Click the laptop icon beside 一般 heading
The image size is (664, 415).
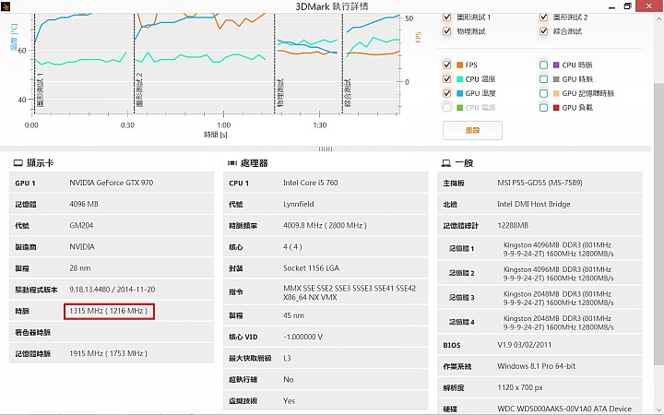446,163
